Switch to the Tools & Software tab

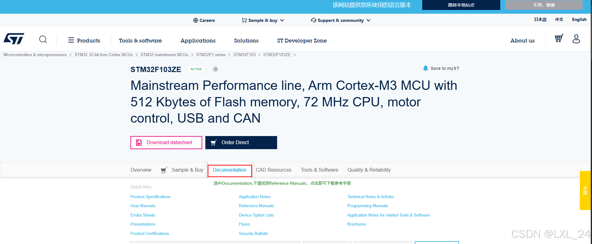320,170
